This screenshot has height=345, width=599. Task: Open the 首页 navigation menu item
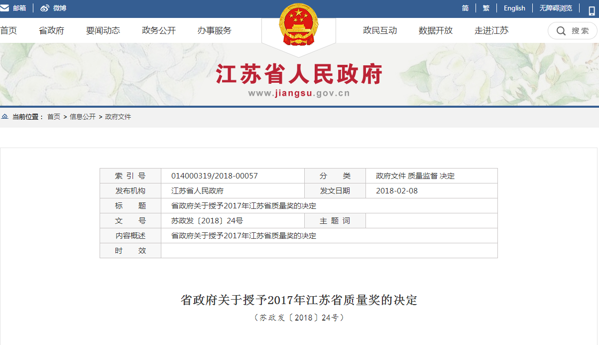[8, 30]
